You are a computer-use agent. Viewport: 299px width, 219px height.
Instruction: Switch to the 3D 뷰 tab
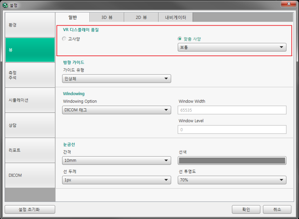point(107,17)
